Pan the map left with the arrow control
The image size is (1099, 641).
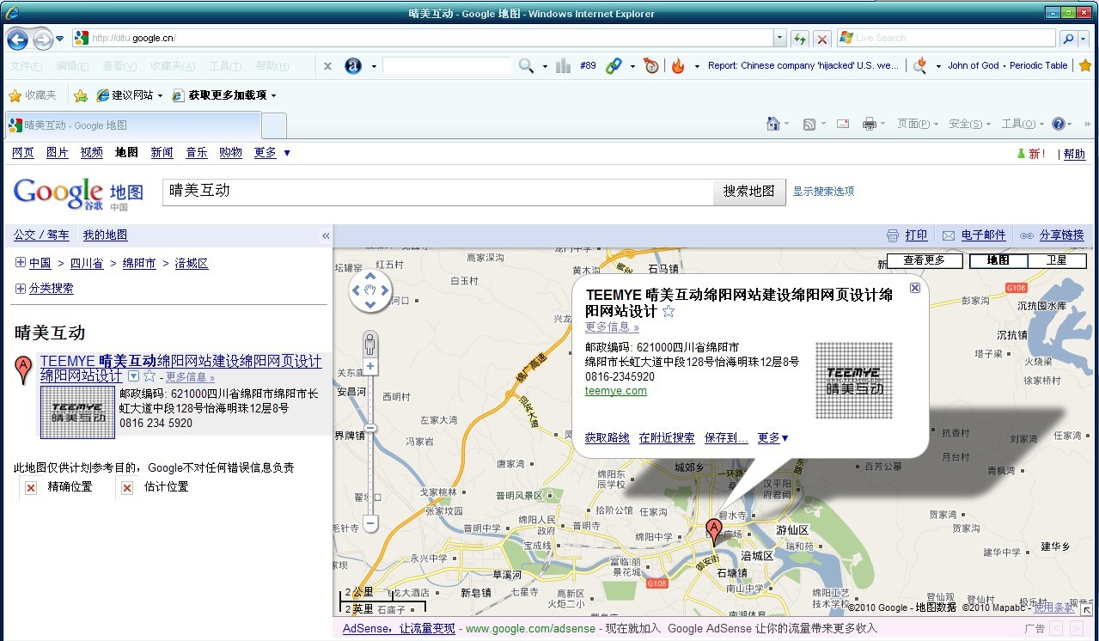click(x=357, y=290)
